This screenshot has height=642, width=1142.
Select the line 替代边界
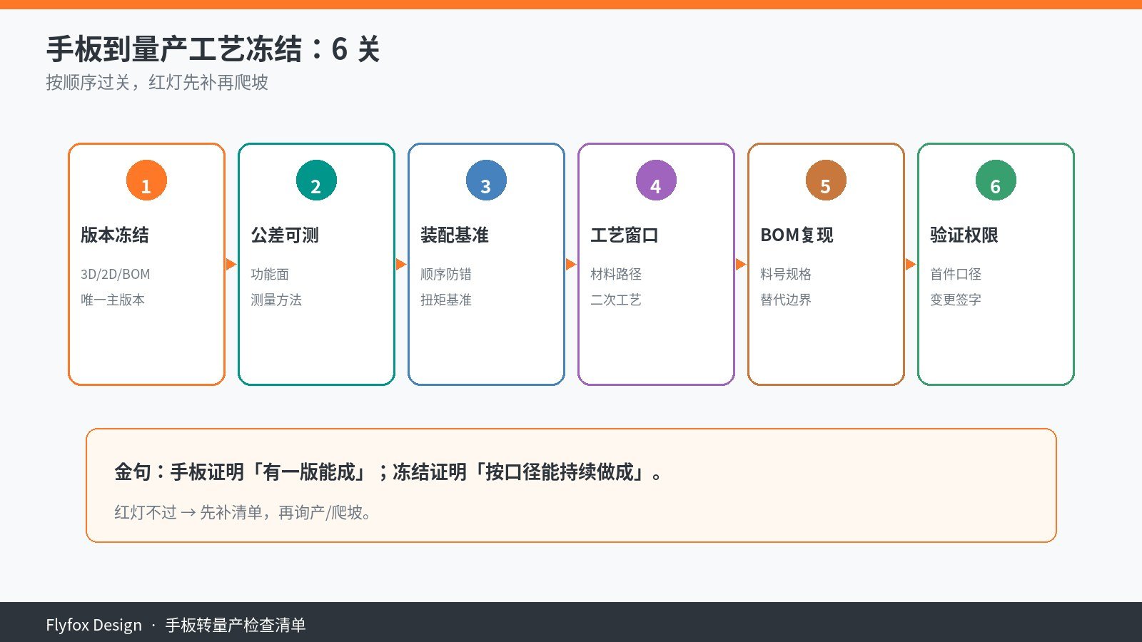click(x=786, y=300)
